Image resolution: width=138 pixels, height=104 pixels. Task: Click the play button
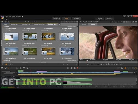pos(109,64)
